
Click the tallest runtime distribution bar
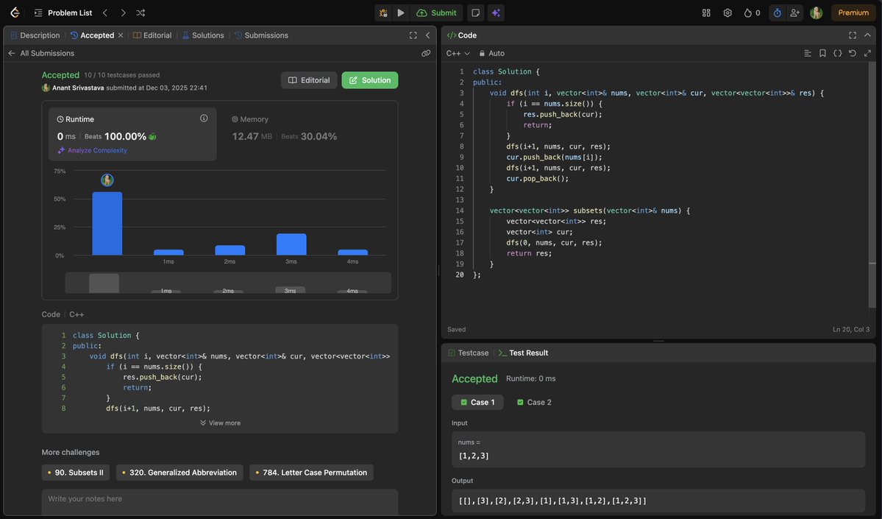point(107,224)
